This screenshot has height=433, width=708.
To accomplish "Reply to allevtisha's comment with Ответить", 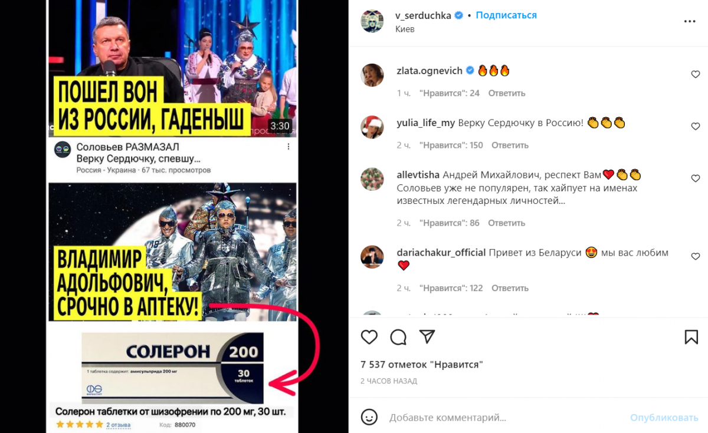I will click(x=506, y=223).
